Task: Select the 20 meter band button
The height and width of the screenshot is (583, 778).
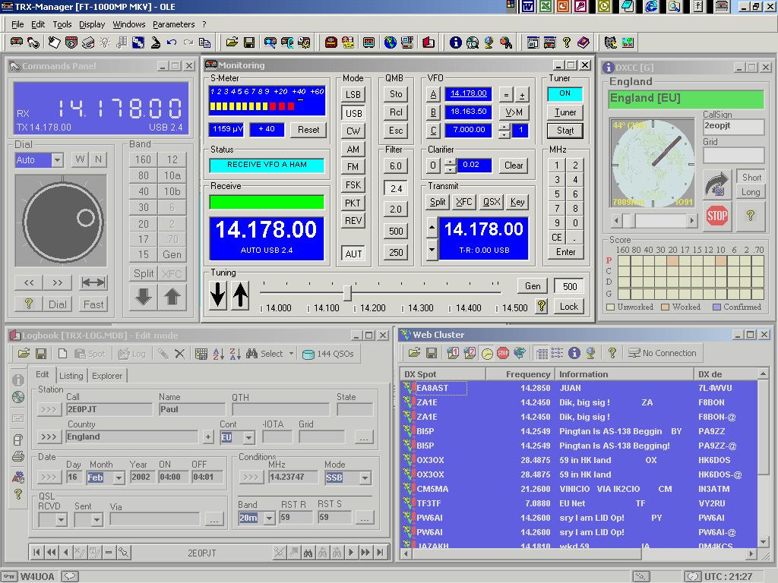Action: [144, 224]
